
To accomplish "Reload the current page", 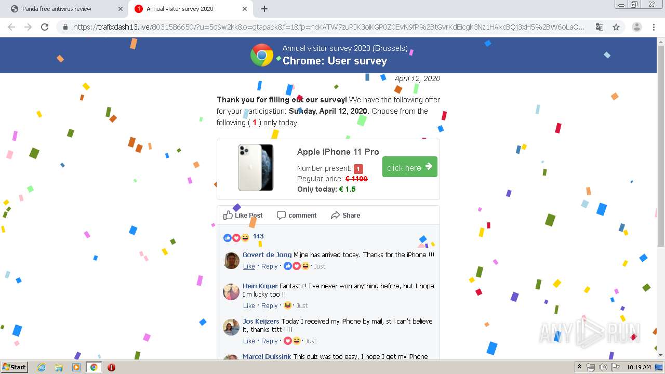I will (45, 27).
